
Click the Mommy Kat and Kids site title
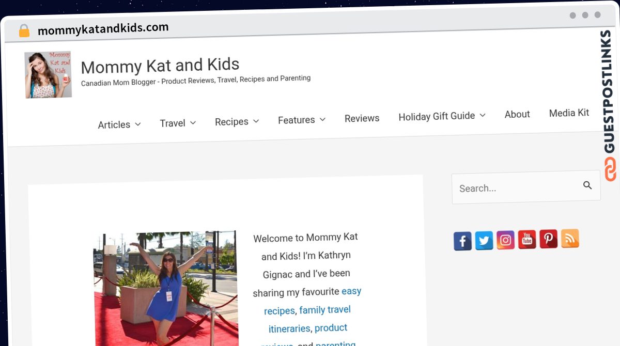[x=160, y=66]
